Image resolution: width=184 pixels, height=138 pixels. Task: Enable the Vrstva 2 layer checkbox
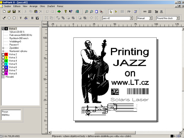pos(3,54)
